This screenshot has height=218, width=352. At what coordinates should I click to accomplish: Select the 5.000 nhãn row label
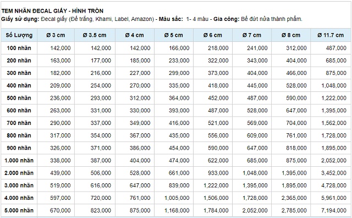tap(19, 210)
